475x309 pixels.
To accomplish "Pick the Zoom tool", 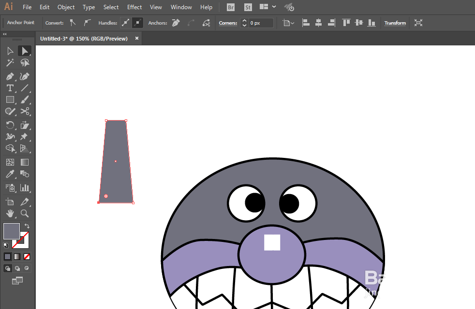I will click(x=25, y=213).
